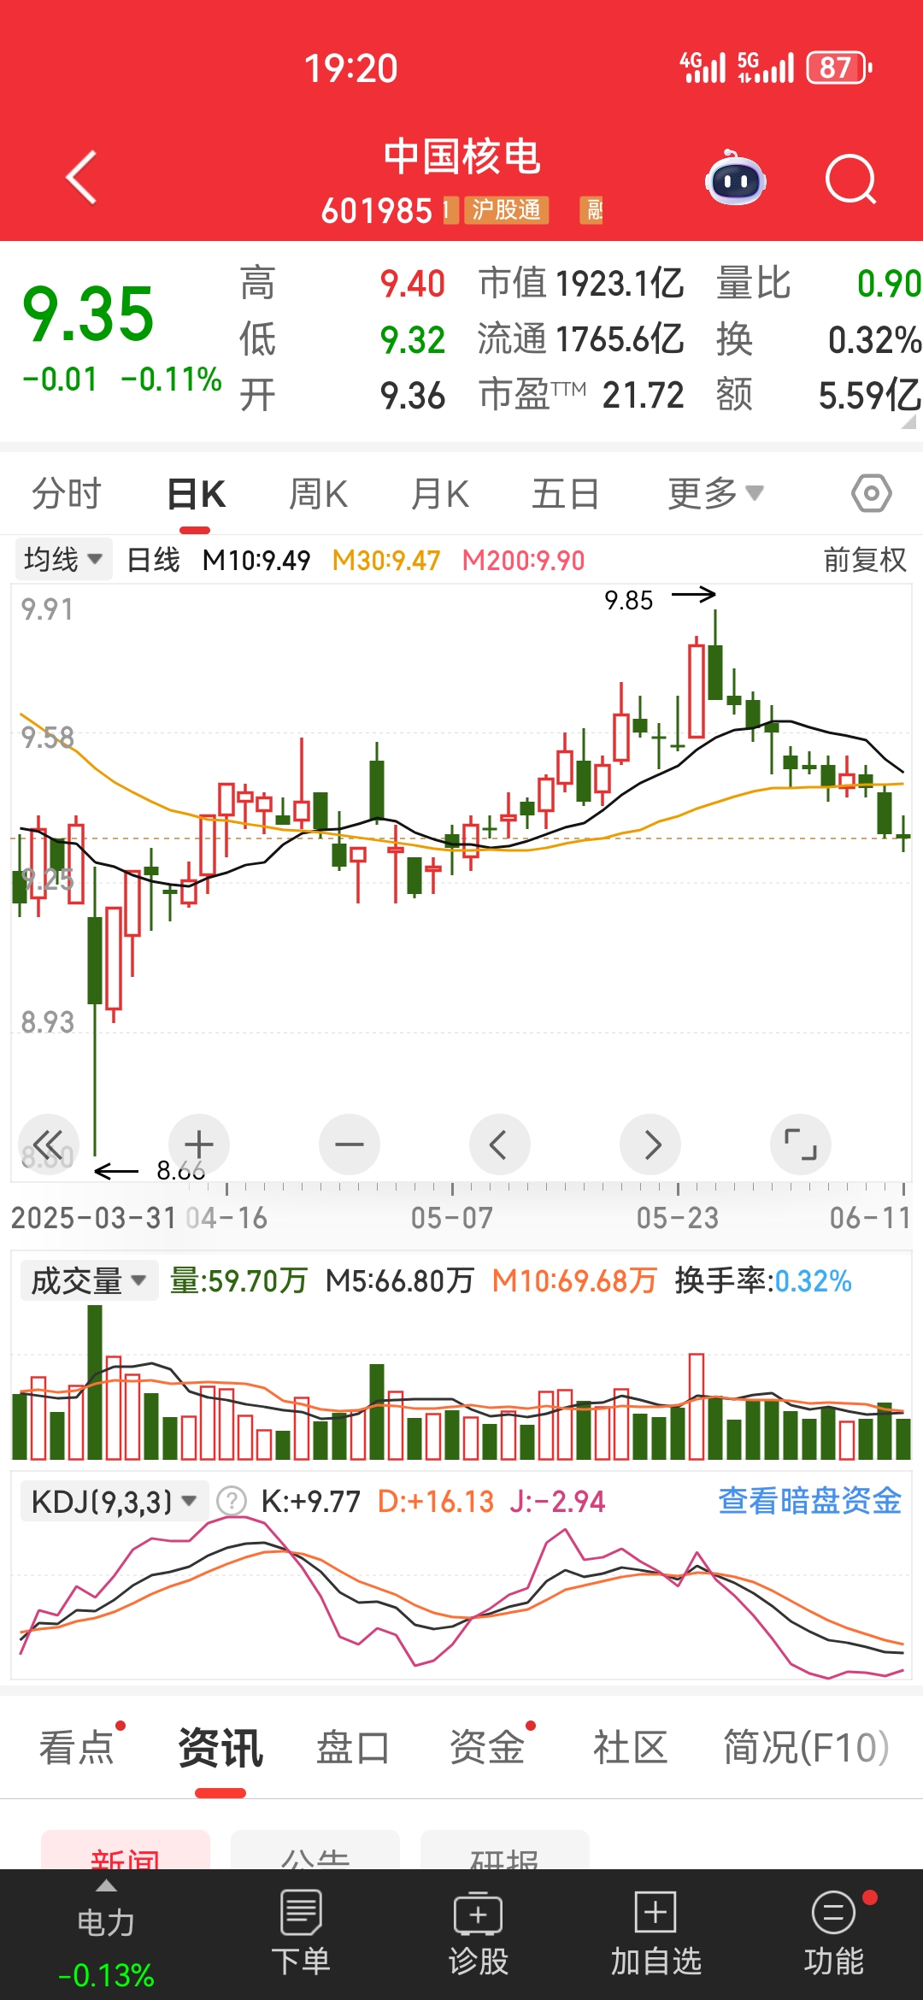Move chart right with right chevron

coord(650,1144)
